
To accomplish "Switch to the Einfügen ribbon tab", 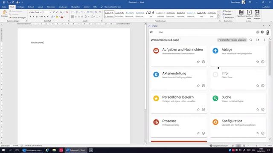I will (21, 7).
